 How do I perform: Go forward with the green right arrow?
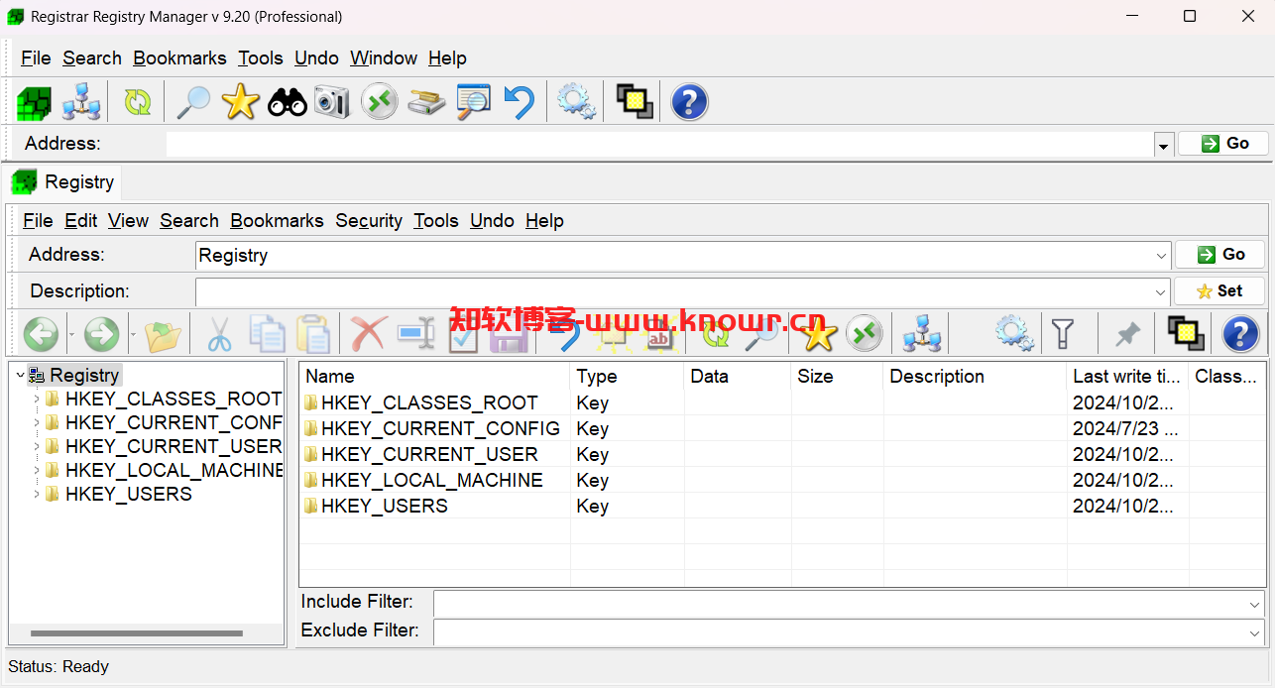(x=101, y=334)
